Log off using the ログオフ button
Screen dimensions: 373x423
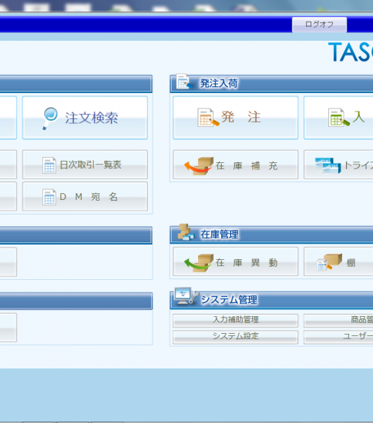click(x=319, y=25)
